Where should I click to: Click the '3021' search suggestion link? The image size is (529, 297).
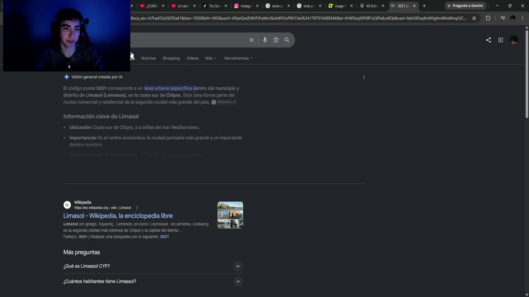click(x=164, y=237)
